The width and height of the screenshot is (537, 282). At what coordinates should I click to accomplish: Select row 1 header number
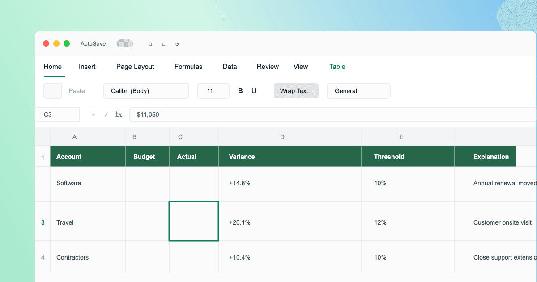click(x=43, y=158)
